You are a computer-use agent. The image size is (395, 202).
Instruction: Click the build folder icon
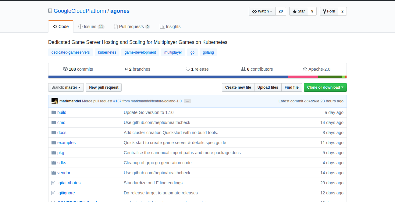[x=54, y=112]
